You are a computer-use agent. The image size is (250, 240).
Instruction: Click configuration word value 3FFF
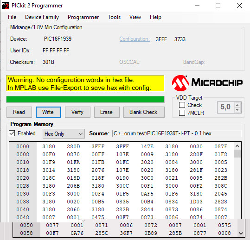click(161, 39)
